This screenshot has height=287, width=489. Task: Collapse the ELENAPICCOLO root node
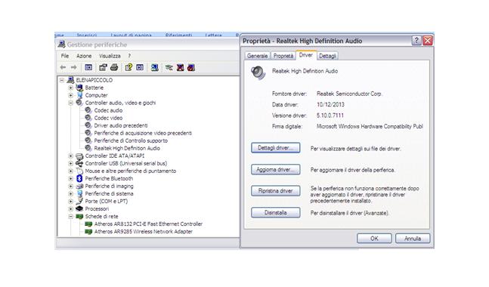[x=62, y=80]
